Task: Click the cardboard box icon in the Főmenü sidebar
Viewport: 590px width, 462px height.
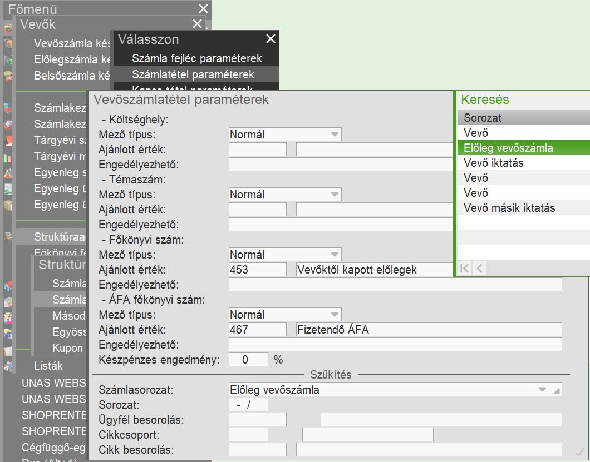Action: pos(8,205)
